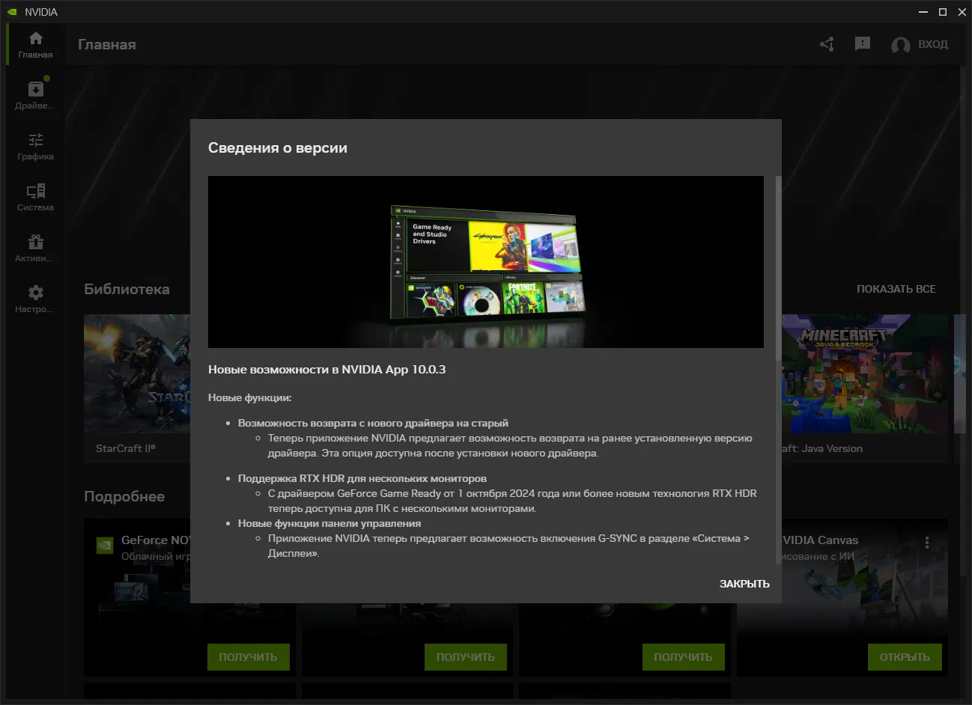Click the Библиотека section heading

click(127, 290)
